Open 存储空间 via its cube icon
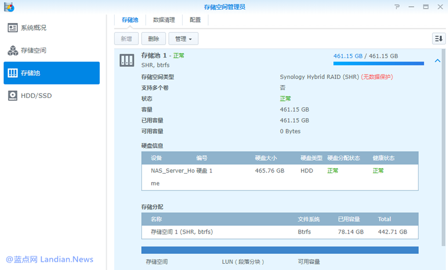Image resolution: width=448 pixels, height=270 pixels. [x=12, y=51]
